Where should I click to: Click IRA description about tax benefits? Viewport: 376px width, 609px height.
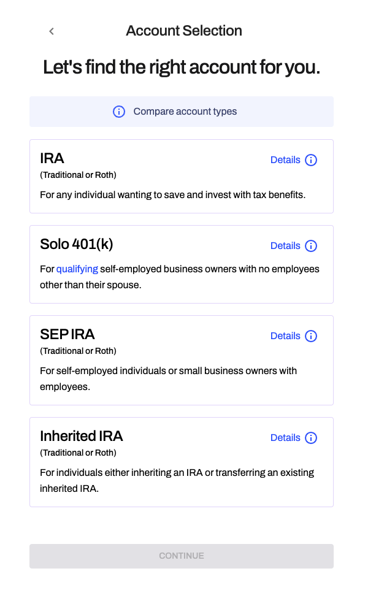click(172, 195)
